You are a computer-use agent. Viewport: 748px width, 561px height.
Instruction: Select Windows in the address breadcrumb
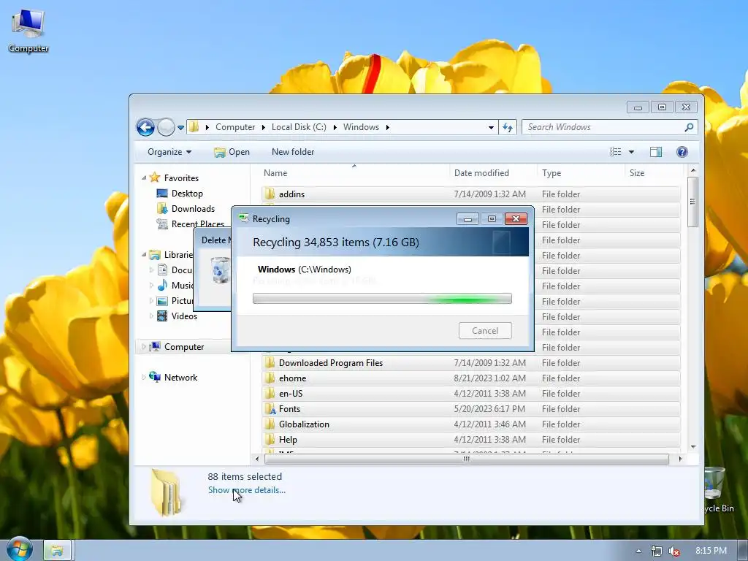(x=361, y=127)
